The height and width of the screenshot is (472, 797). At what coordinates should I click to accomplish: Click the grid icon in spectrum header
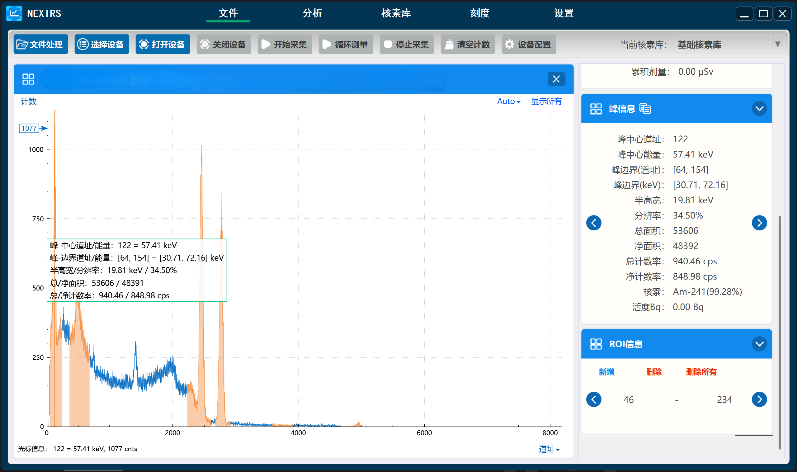28,79
